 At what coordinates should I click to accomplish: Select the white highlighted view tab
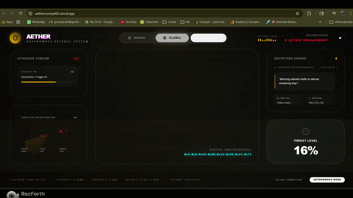point(208,38)
